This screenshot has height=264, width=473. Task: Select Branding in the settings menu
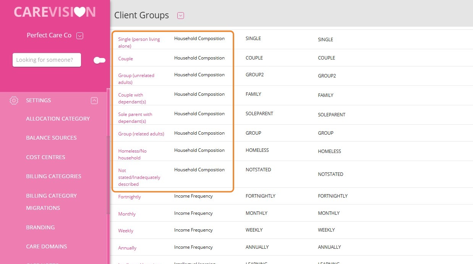click(x=40, y=227)
